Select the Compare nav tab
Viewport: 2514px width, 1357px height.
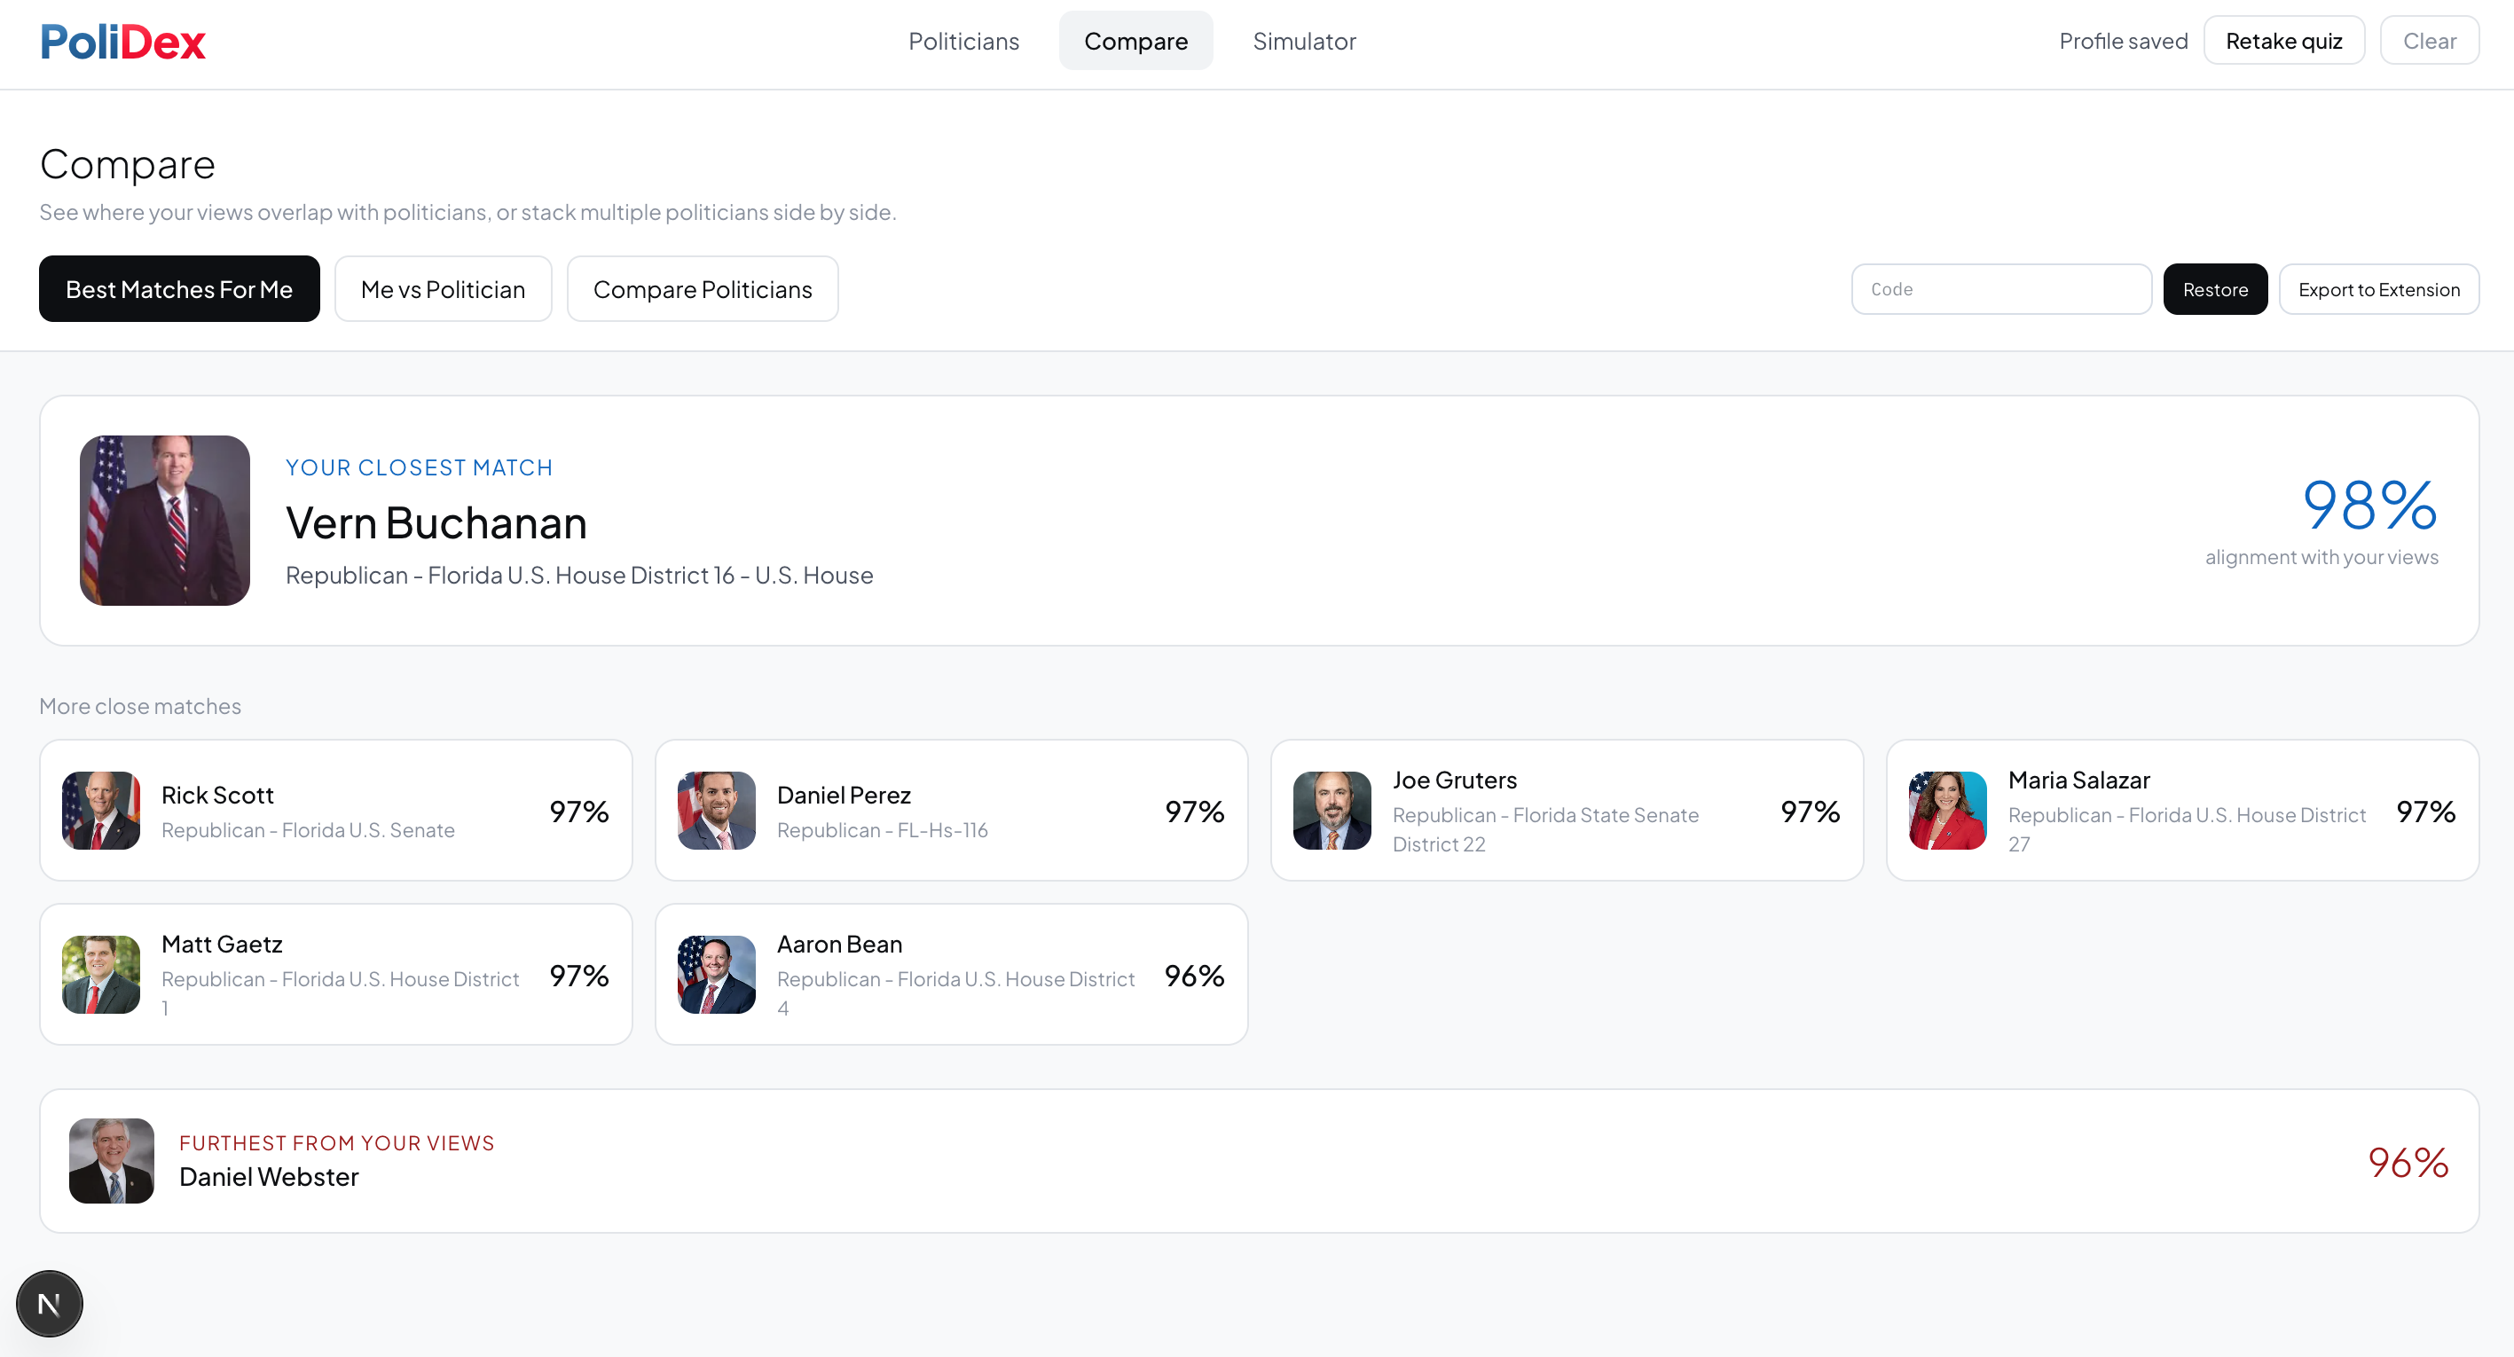tap(1135, 41)
